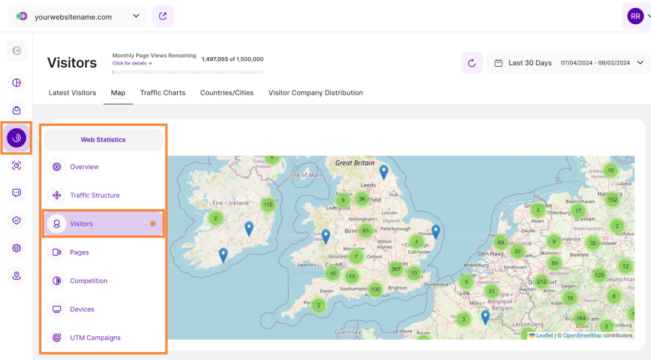
Task: Expand the sidebar with arrow icon
Action: coord(17,51)
